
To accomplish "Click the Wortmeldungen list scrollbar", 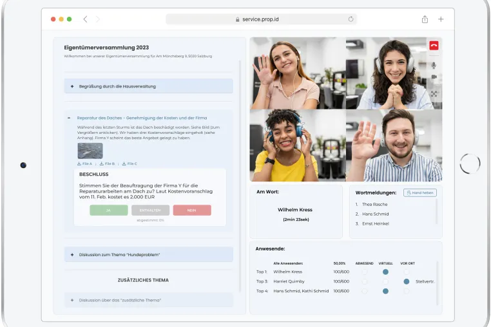I will pyautogui.click(x=436, y=211).
